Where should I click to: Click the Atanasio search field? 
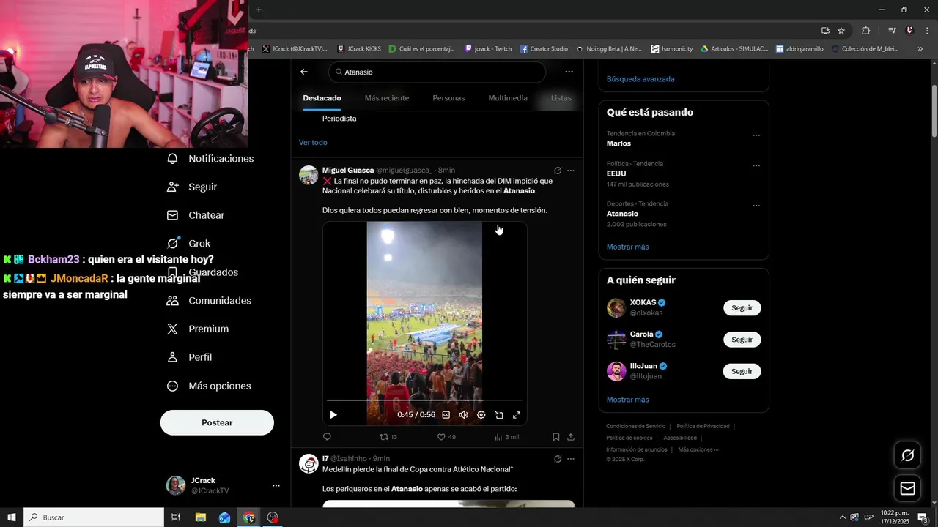point(437,72)
